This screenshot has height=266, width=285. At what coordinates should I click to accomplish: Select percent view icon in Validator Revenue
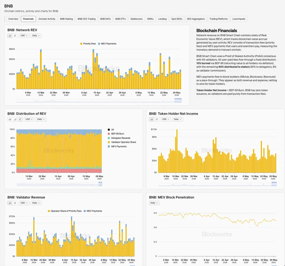click(x=15, y=203)
